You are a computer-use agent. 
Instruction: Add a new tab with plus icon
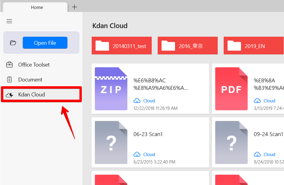click(74, 7)
